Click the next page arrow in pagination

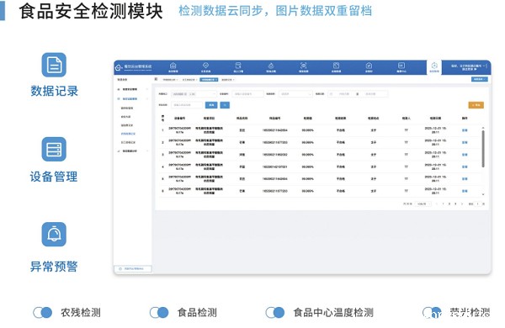[x=462, y=204]
